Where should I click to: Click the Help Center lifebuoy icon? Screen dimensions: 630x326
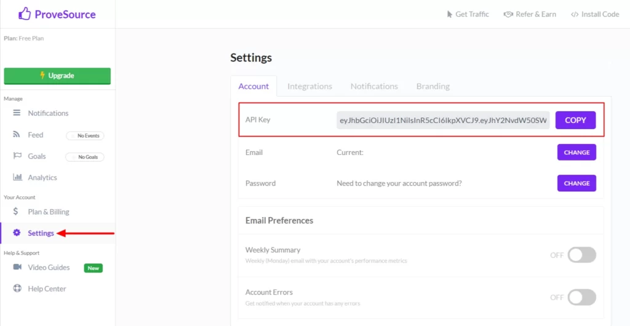pyautogui.click(x=17, y=288)
